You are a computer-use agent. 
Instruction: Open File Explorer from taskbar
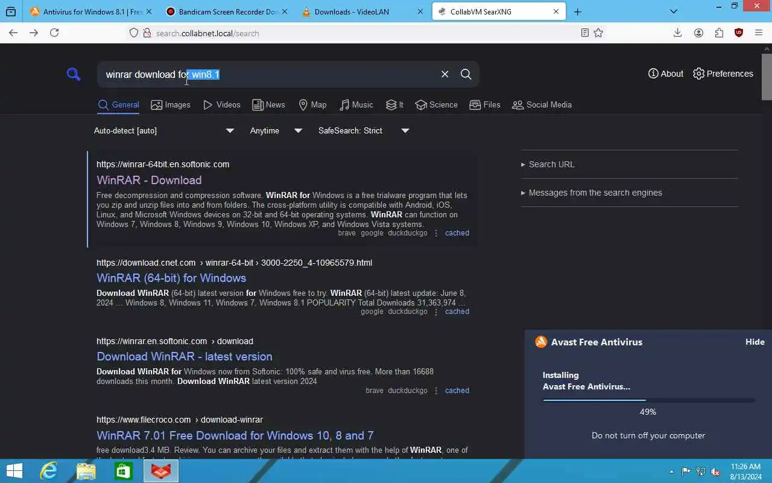coord(86,471)
